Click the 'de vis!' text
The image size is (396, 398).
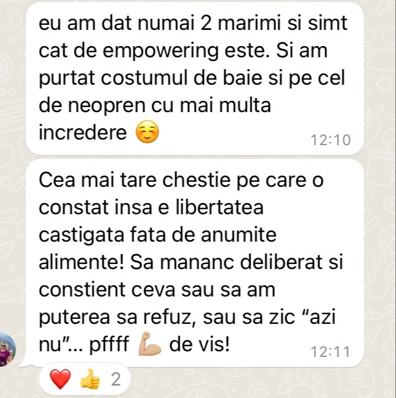click(200, 344)
